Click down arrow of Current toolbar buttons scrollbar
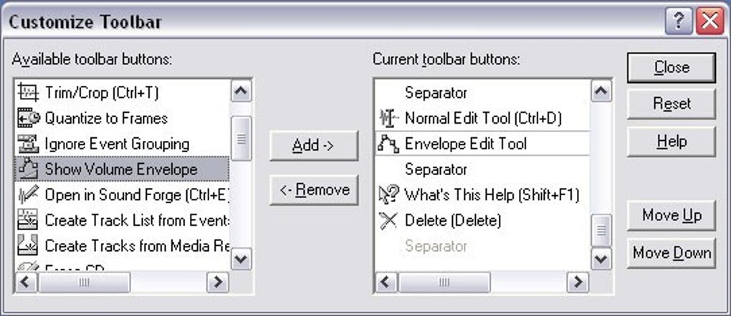This screenshot has width=731, height=316. (601, 259)
